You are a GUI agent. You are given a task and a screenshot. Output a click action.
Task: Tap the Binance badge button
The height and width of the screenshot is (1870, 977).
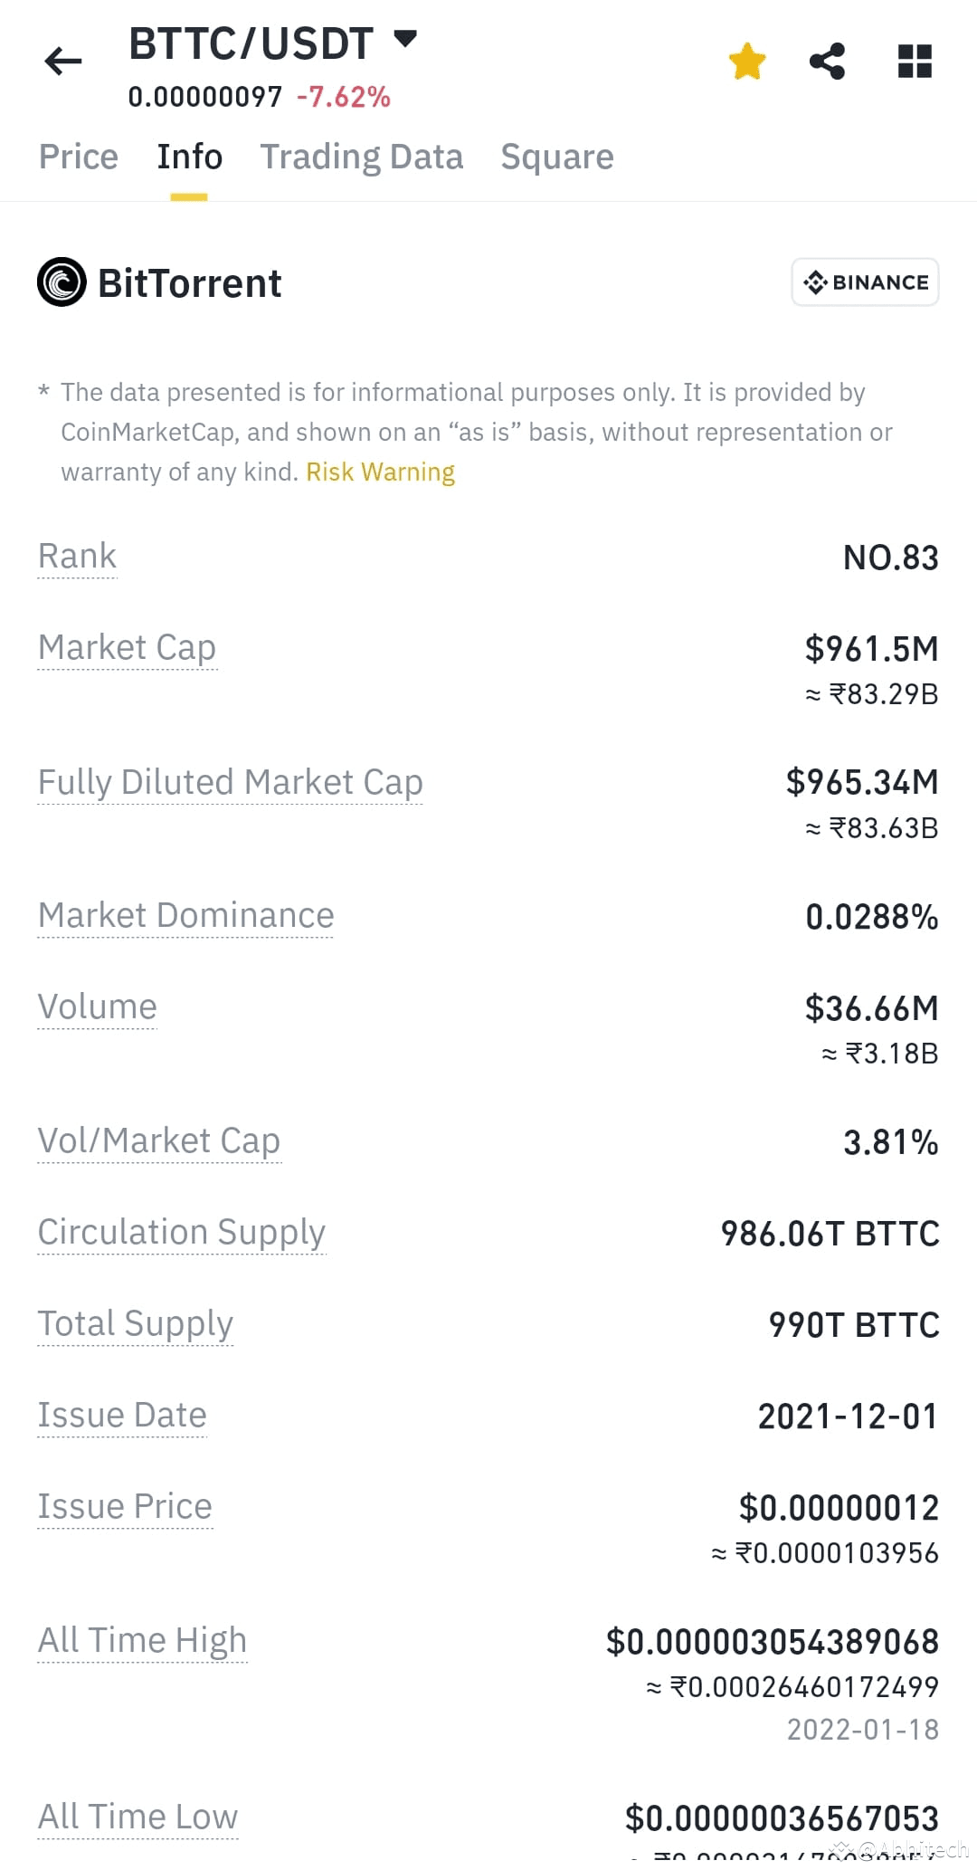pos(865,282)
